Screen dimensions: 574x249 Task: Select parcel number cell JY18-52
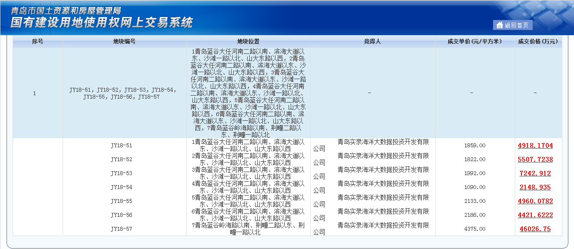[x=121, y=159]
